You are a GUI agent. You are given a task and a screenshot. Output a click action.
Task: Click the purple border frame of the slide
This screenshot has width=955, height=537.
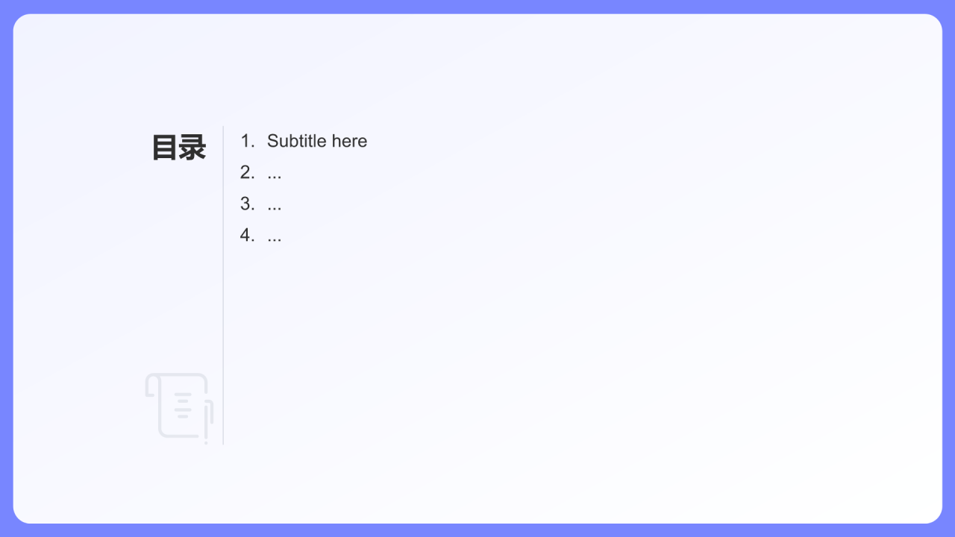click(x=477, y=6)
